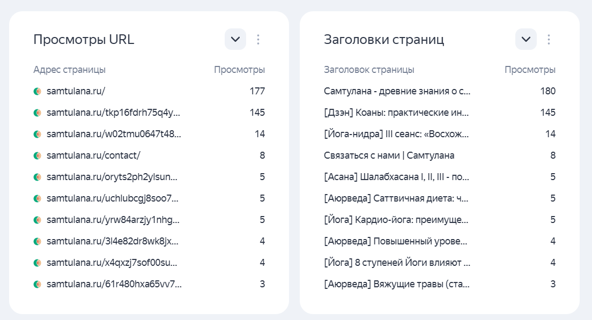Click the Заголовки страниц widget title
The height and width of the screenshot is (320, 592).
click(384, 39)
